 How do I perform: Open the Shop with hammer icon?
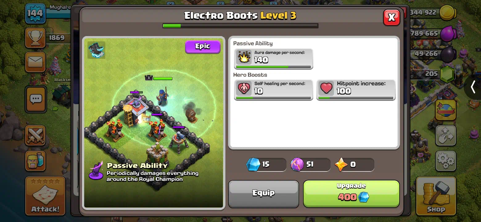[x=436, y=196]
